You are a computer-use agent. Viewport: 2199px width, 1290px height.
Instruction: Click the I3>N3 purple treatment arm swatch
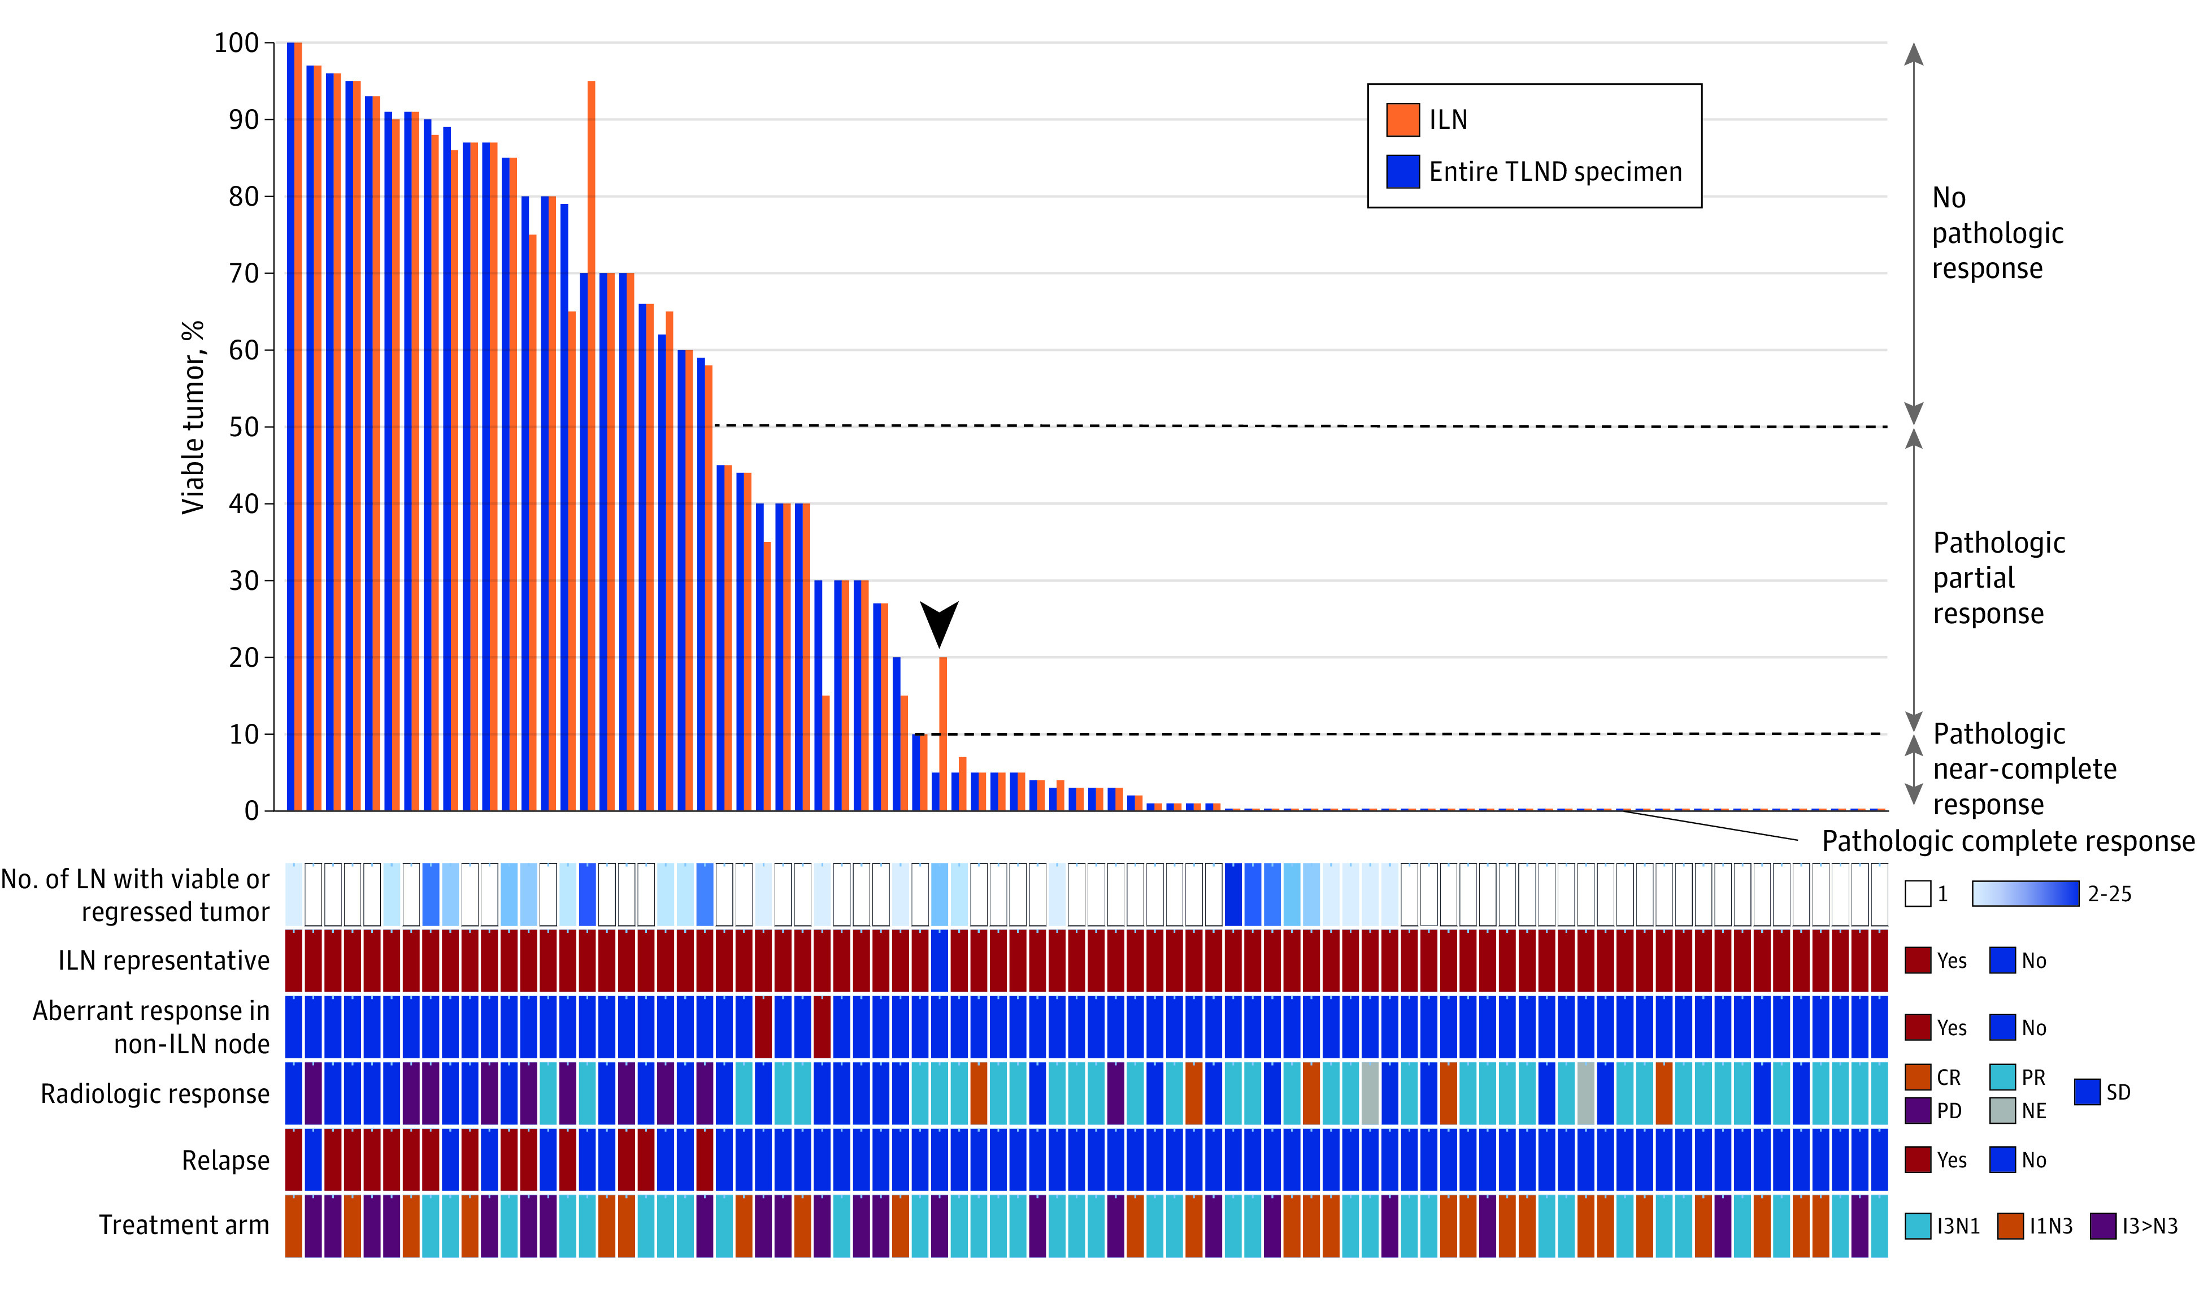pos(2103,1226)
